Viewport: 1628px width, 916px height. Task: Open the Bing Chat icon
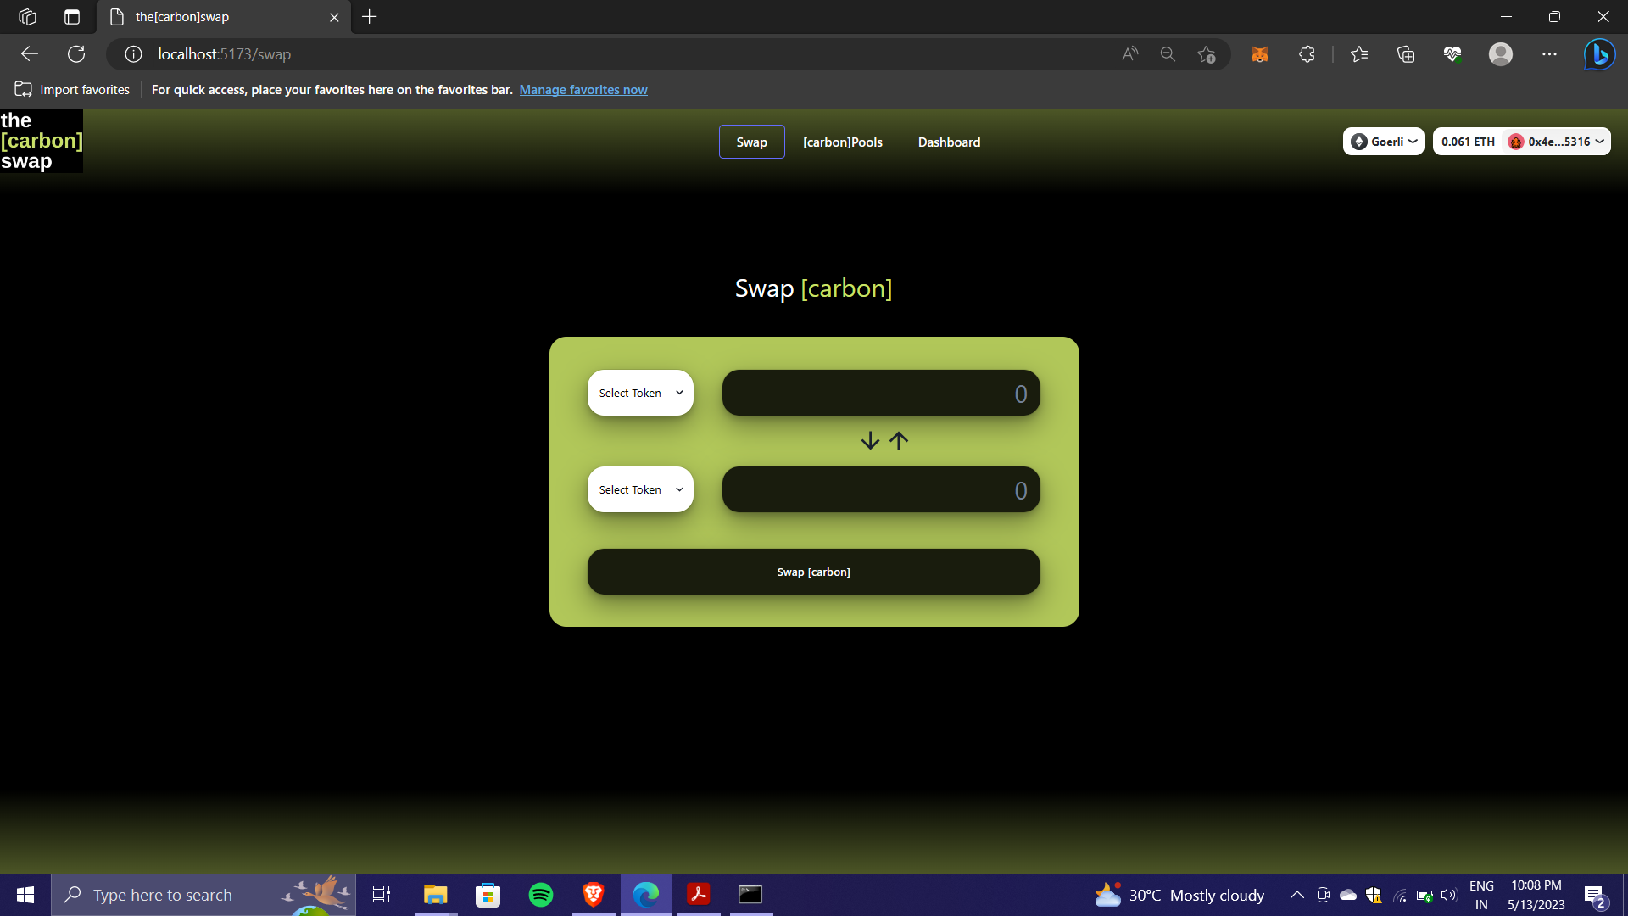(x=1601, y=53)
